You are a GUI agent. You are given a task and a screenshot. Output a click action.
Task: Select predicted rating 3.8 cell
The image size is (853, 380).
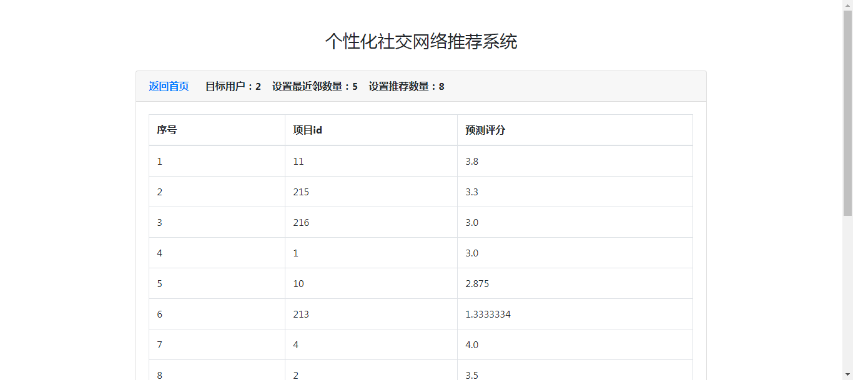coord(575,161)
